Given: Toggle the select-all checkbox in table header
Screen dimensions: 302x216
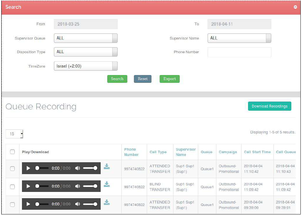Looking at the screenshot, I should [13, 152].
